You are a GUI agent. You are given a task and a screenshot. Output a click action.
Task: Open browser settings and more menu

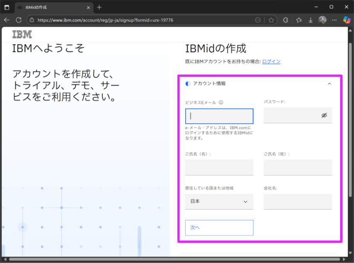334,20
